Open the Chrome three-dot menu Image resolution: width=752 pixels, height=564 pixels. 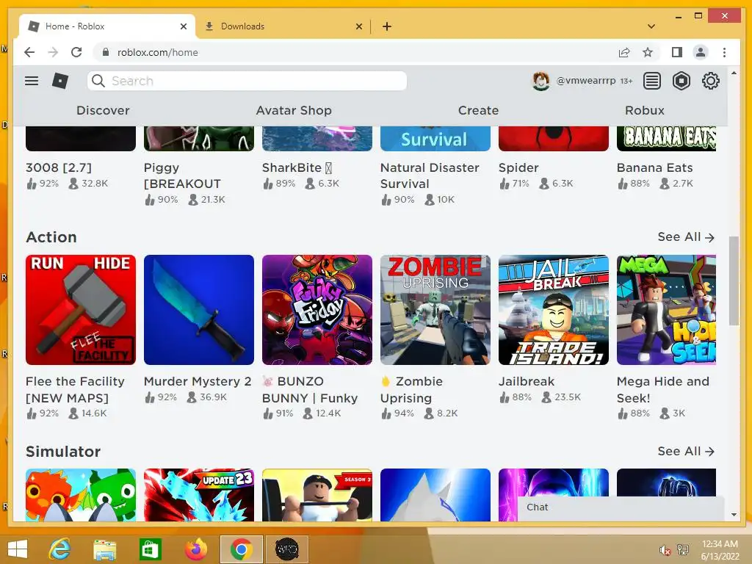point(724,52)
